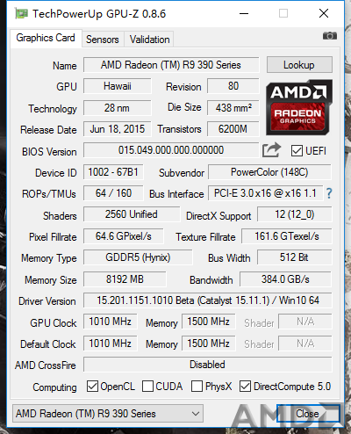Toggle the DirectCompute 5.0 checkbox
Viewport: 351px width, 434px height.
245,387
